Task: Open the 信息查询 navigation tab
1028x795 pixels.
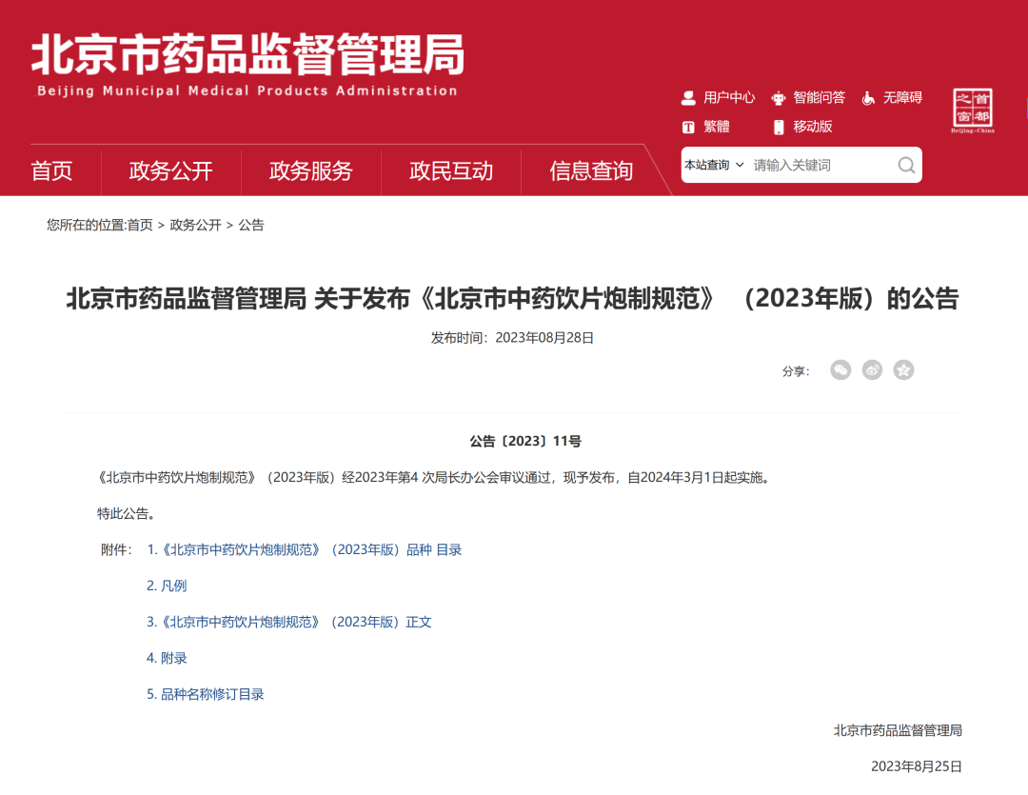Action: pyautogui.click(x=591, y=170)
